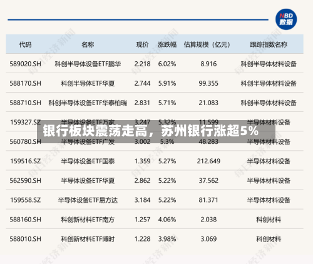Click scale value 3.069

[208, 239]
